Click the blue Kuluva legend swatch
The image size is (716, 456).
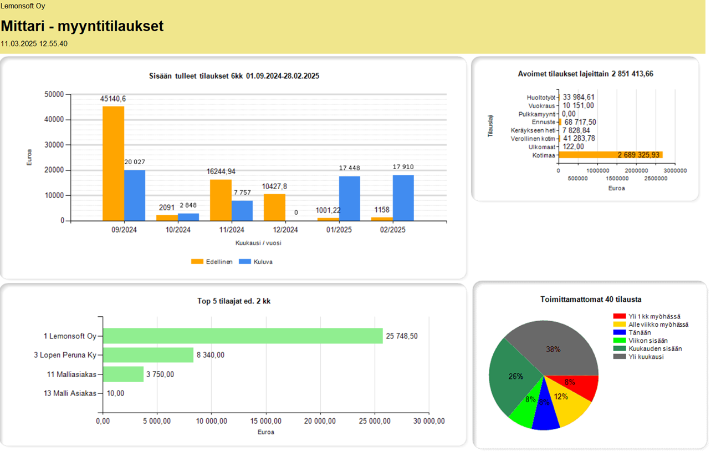(244, 261)
